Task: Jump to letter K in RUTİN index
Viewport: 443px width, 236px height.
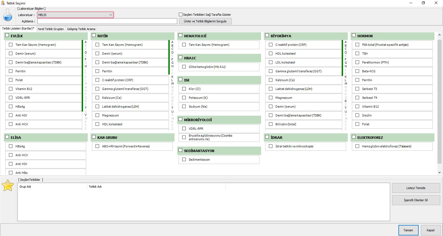Action: pos(172,77)
